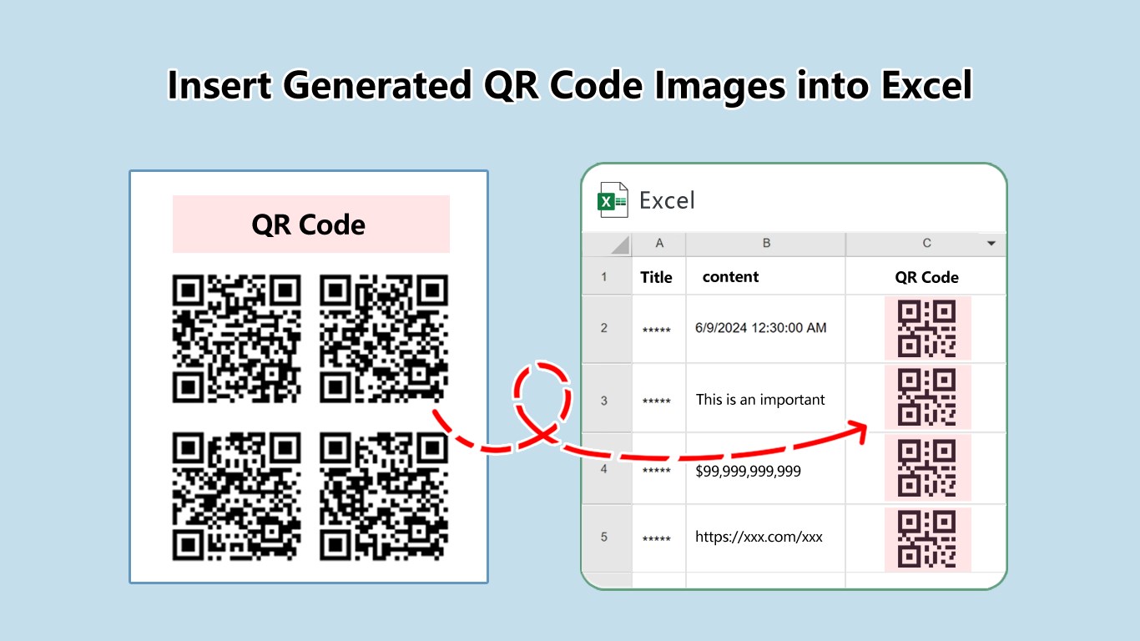Select column A header
Image resolution: width=1140 pixels, height=641 pixels.
pos(659,244)
